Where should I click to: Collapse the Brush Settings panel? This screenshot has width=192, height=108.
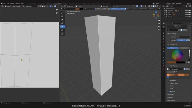coord(172,34)
